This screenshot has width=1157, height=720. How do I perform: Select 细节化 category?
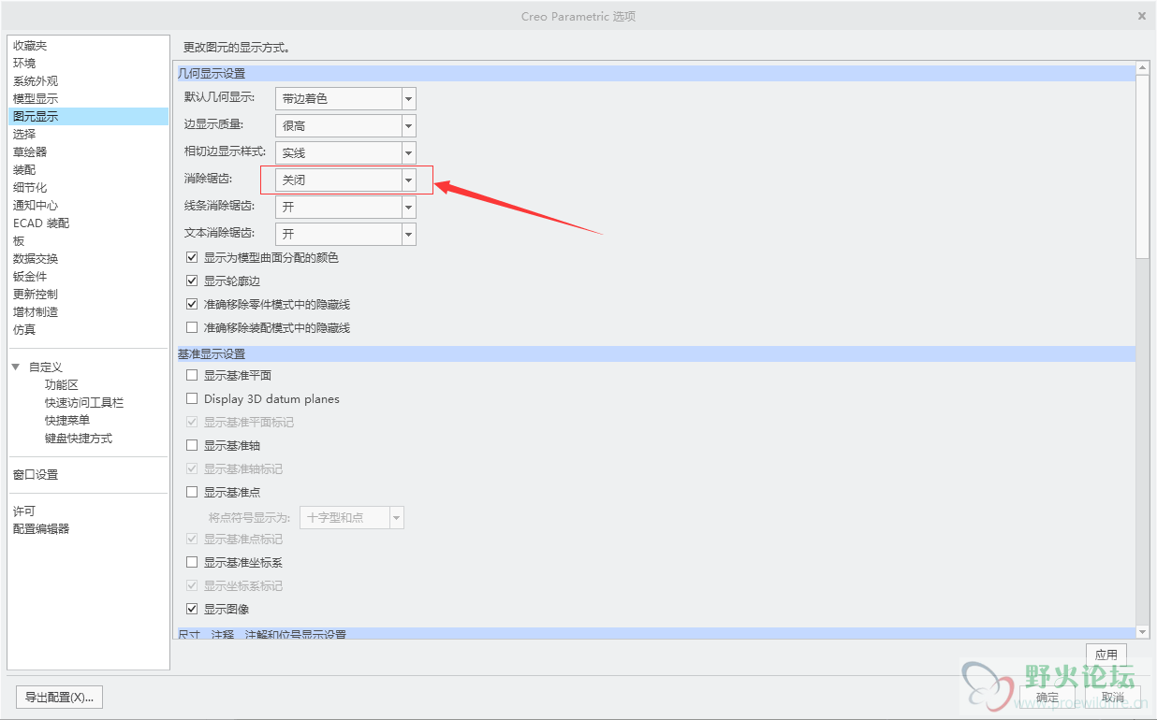point(30,188)
